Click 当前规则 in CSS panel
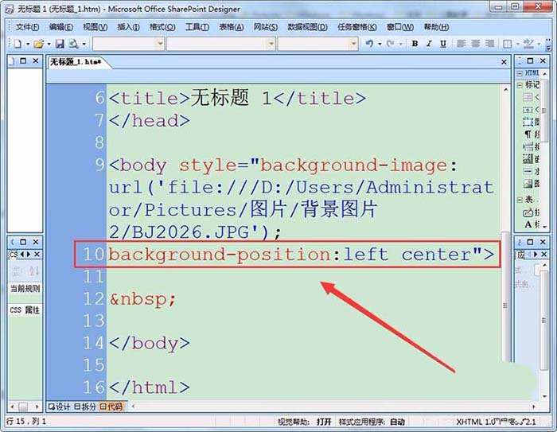 [25, 289]
